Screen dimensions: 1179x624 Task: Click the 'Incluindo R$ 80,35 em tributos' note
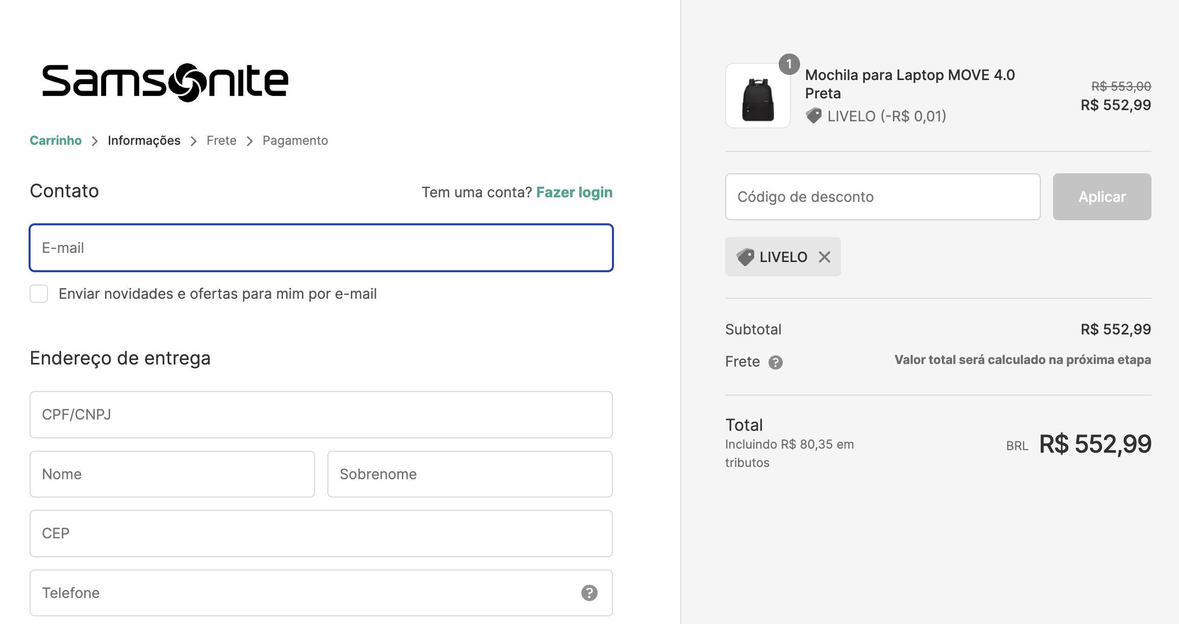point(789,453)
